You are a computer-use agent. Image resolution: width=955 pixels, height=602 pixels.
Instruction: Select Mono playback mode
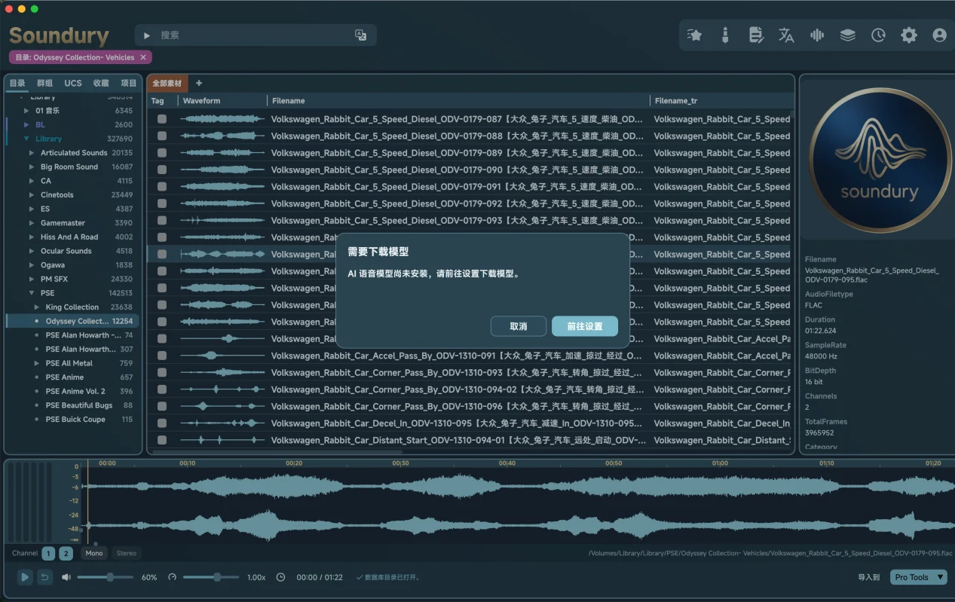[94, 553]
